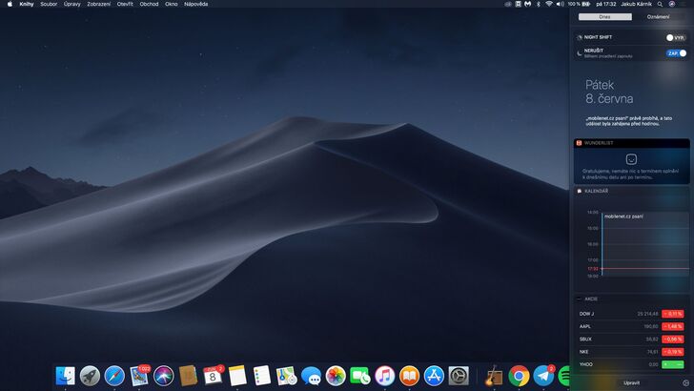Screen dimensions: 694x391
Task: Open Bluetooth status in menu bar
Action: click(539, 4)
